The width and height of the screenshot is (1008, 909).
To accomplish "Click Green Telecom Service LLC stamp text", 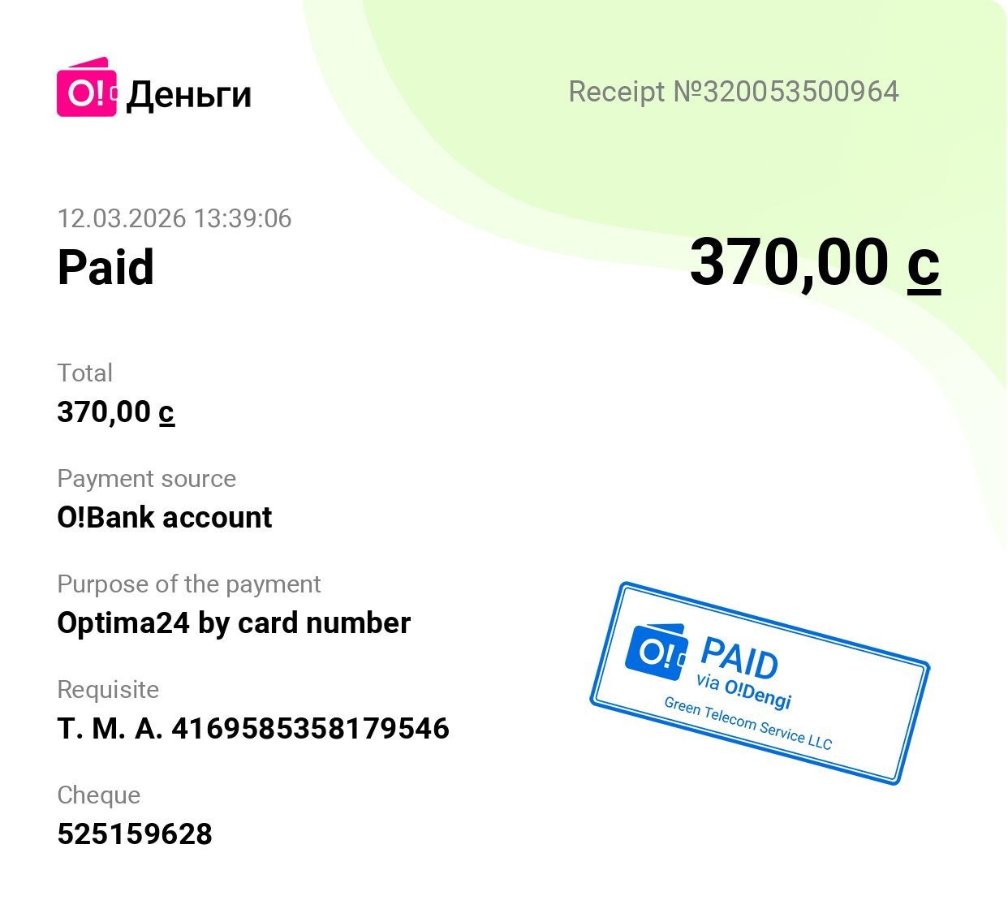I will [747, 723].
